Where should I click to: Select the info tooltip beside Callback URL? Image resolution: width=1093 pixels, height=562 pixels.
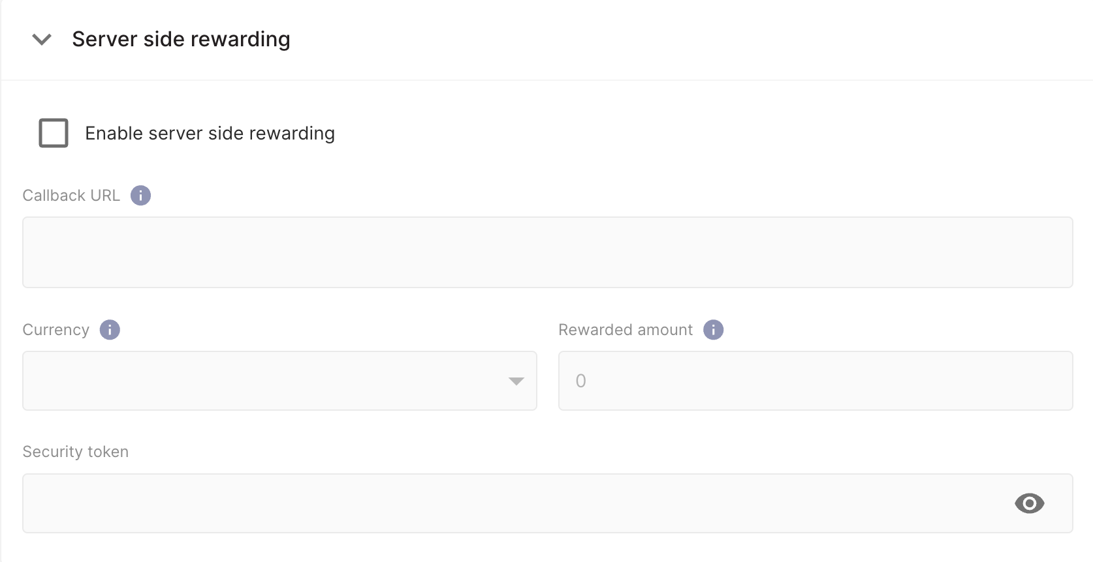pos(140,195)
